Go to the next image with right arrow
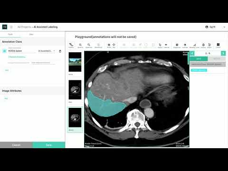 coord(223,53)
